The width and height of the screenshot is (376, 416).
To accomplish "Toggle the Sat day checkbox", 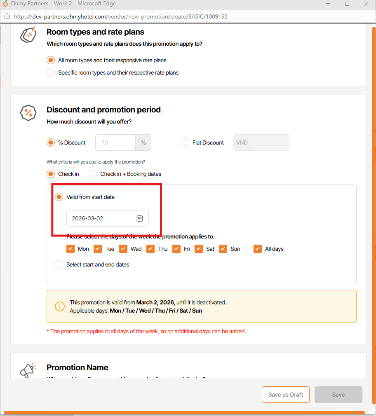I will [199, 249].
